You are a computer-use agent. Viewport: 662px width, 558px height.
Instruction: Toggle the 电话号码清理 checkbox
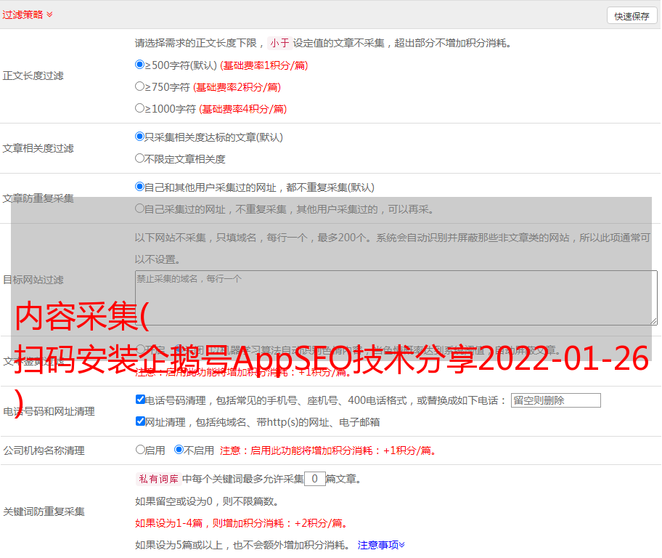[141, 400]
